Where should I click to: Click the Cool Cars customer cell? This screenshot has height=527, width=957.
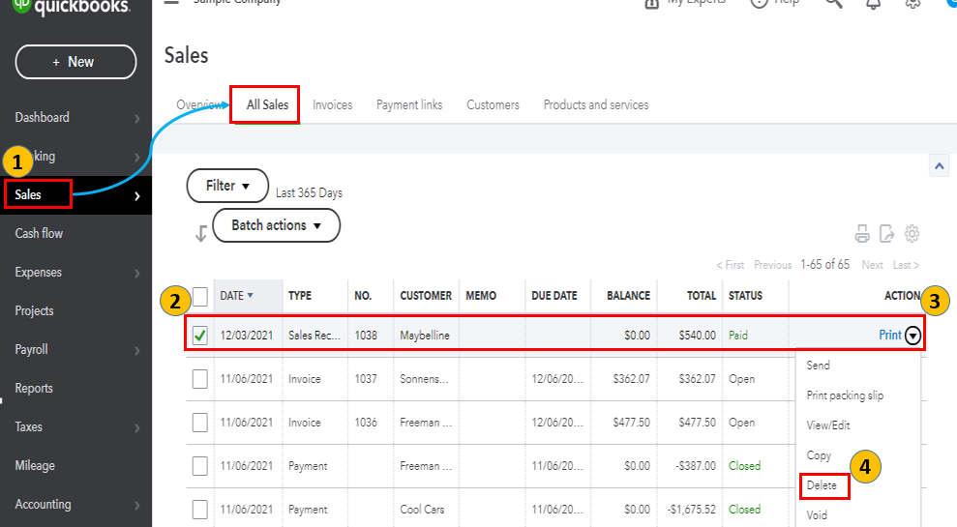422,510
